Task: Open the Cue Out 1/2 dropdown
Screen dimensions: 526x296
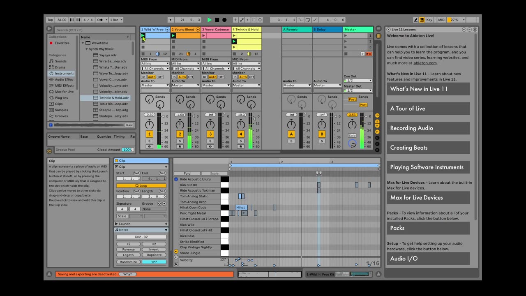Action: point(358,81)
